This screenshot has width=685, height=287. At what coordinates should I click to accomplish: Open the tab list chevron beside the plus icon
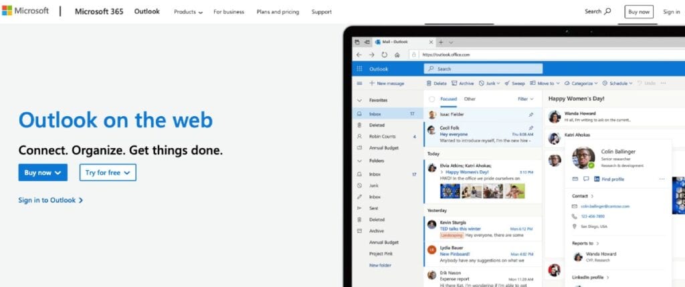(452, 42)
